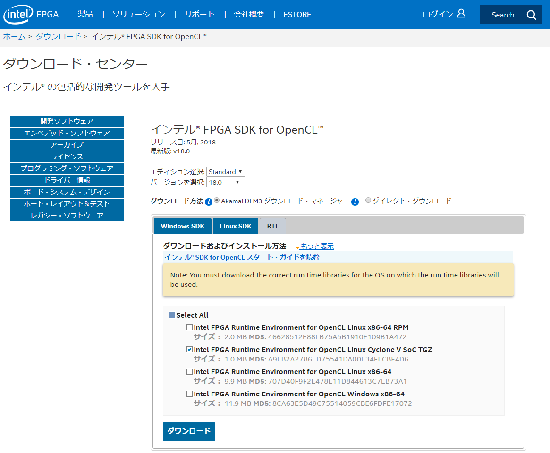The height and width of the screenshot is (453, 550).
Task: Select ダイレクト・ダウンロード radio button
Action: coord(368,200)
